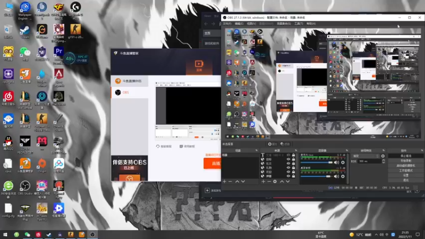
Task: Remove the selected scene with minus icon
Action: (x=231, y=181)
